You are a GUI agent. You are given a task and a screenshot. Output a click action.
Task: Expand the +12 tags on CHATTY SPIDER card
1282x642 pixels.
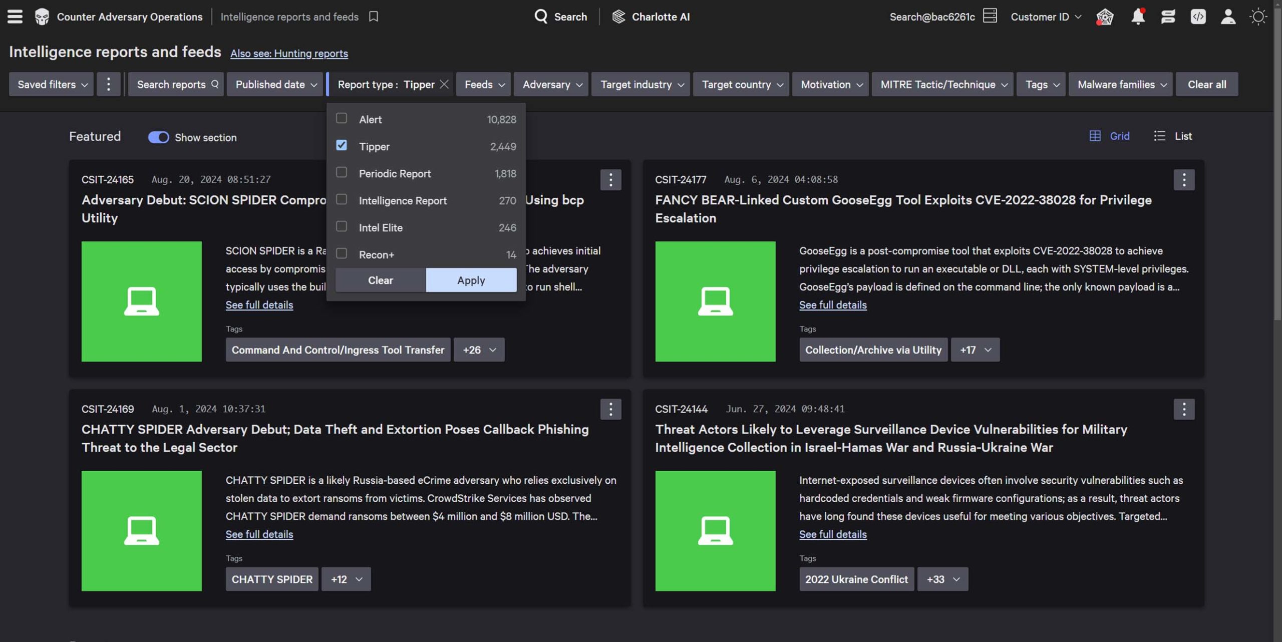(x=346, y=579)
